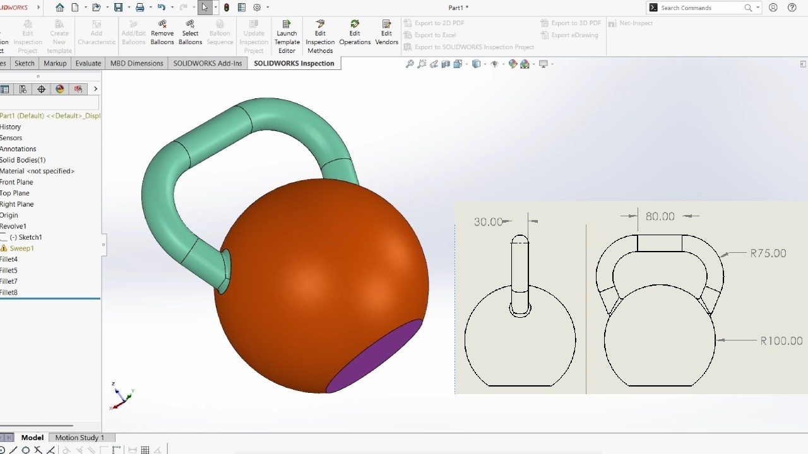Open the DimXpertManager crosshair tab
Viewport: 808px width, 454px height.
click(x=42, y=89)
